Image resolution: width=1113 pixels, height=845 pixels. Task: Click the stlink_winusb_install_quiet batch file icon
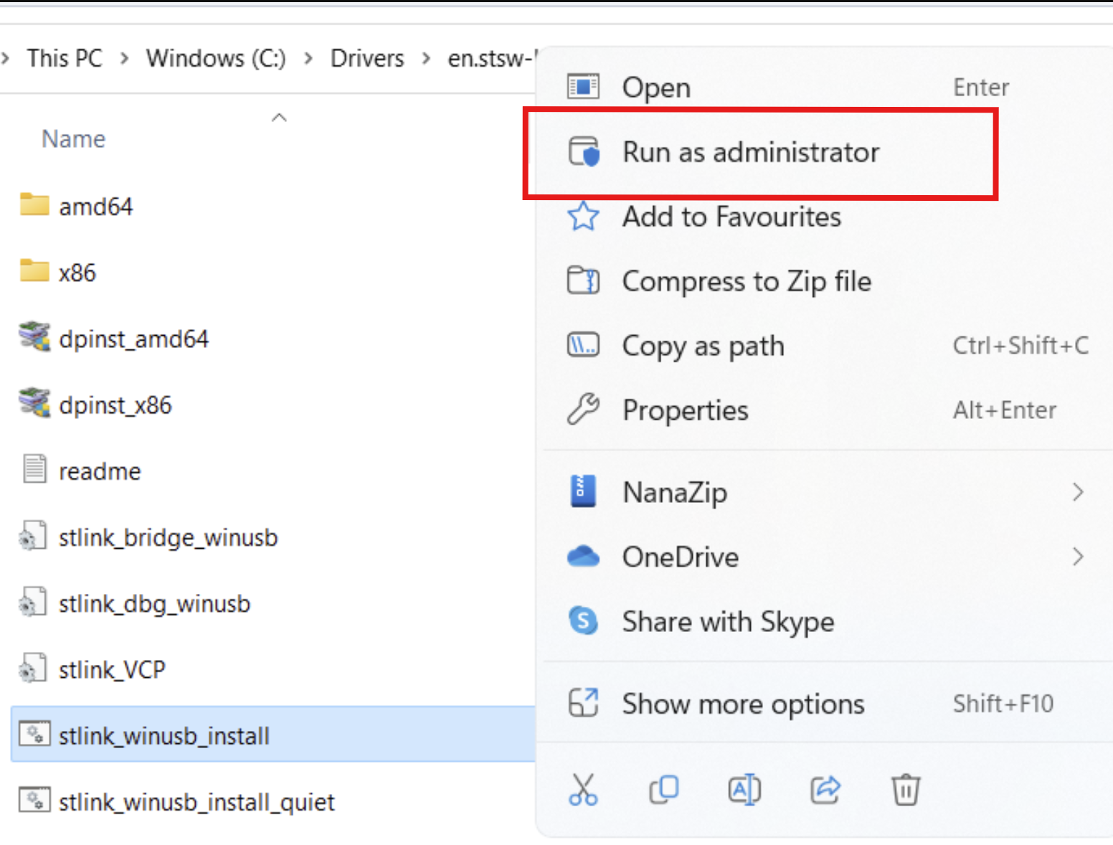coord(34,800)
